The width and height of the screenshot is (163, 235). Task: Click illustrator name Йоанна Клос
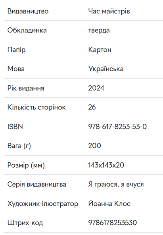point(109,204)
